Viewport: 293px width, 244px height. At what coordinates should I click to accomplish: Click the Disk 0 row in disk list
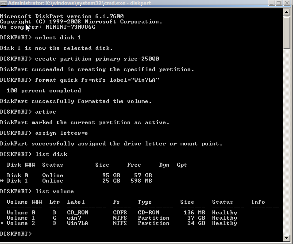[80, 175]
